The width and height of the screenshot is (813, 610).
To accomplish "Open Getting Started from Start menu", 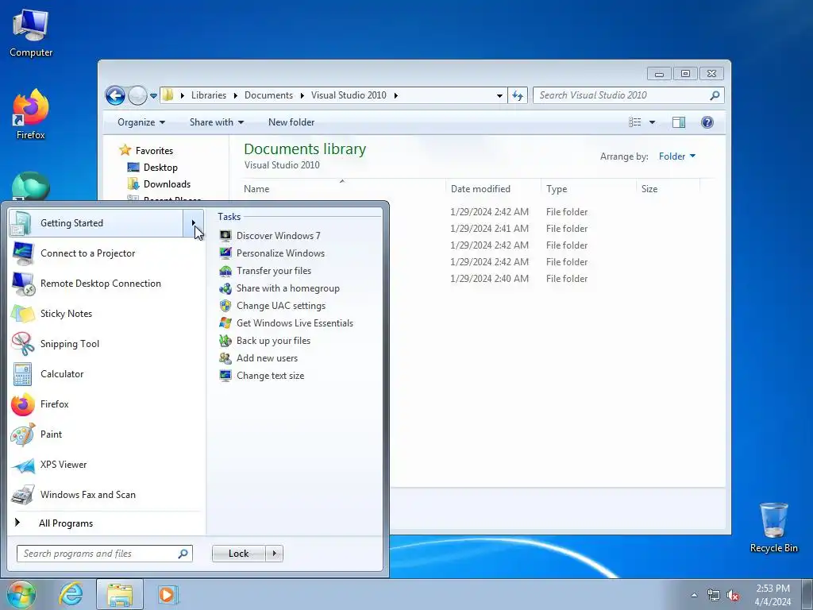I will coord(96,223).
